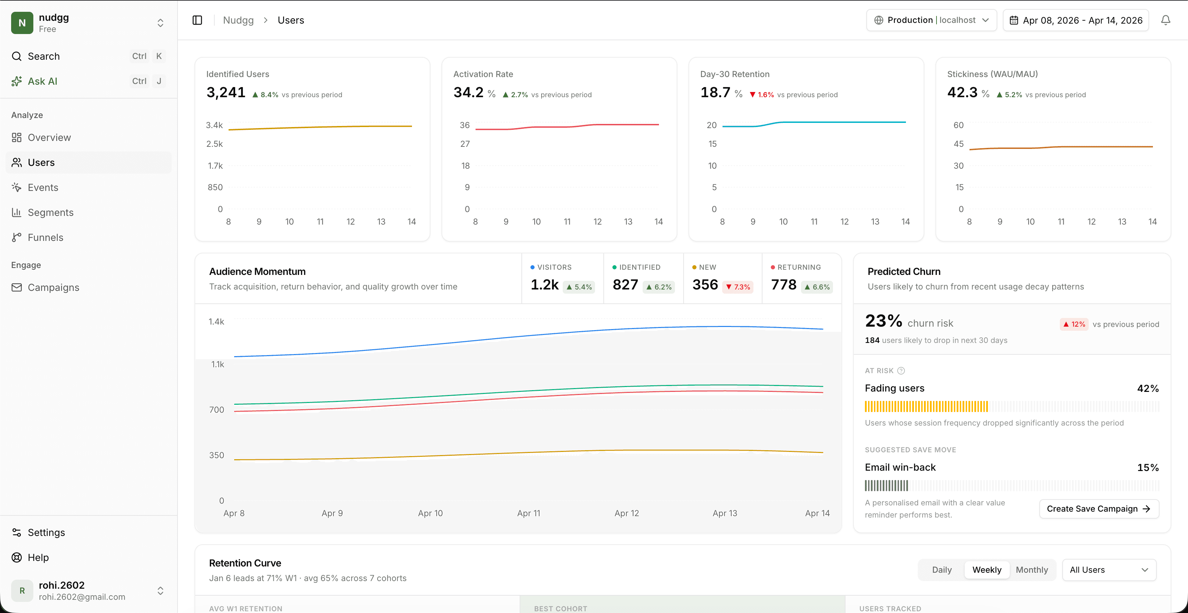This screenshot has width=1188, height=613.
Task: Click the Search magnifier icon
Action: tap(17, 56)
